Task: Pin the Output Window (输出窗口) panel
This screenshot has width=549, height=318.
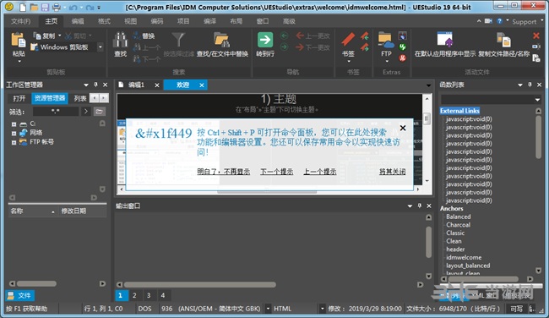Action: coord(420,206)
